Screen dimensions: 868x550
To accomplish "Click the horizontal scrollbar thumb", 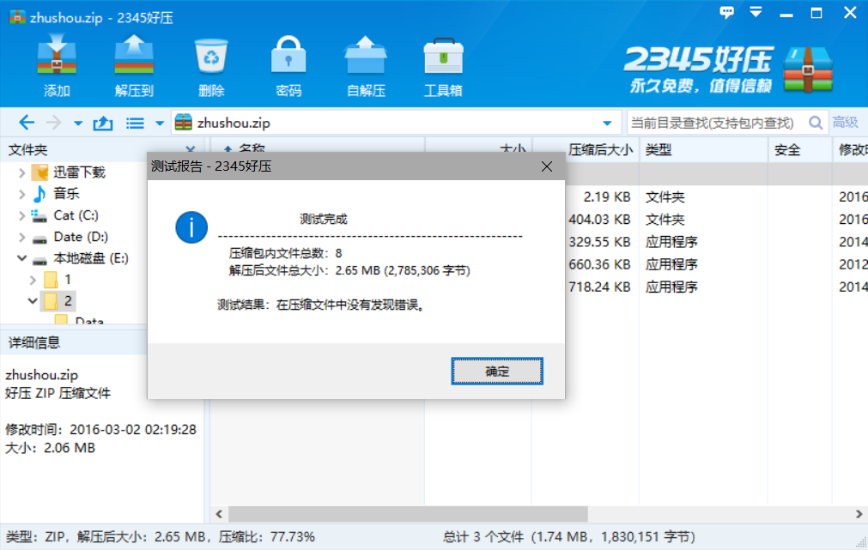I will point(408,514).
